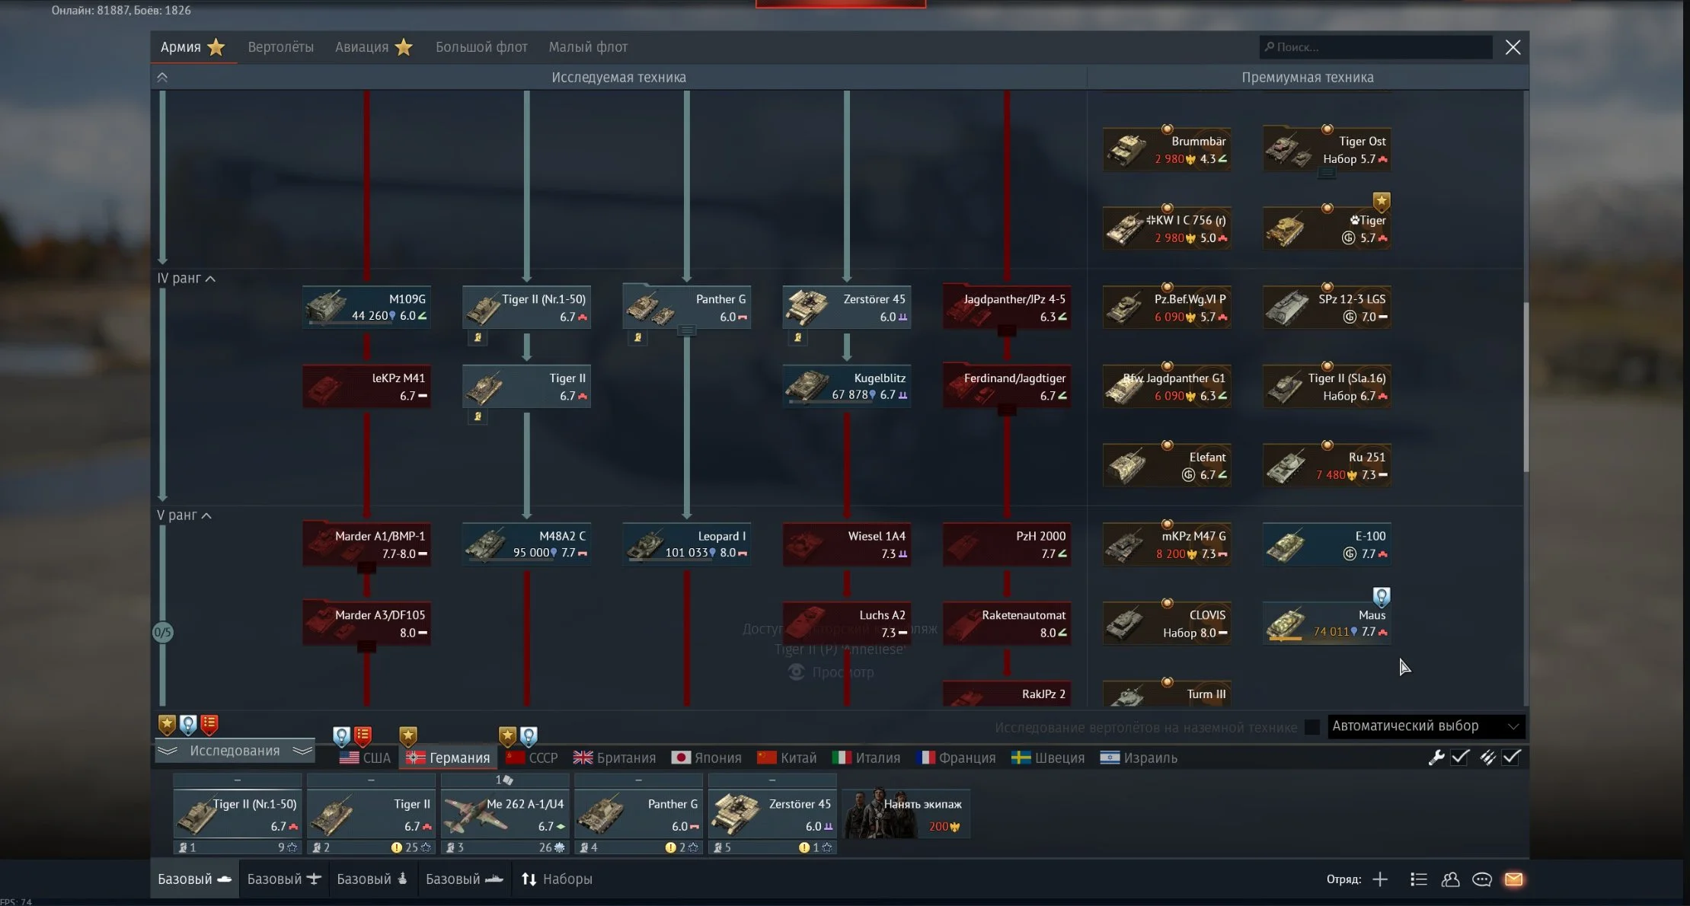Add squad member with plus icon
This screenshot has width=1690, height=906.
[1380, 879]
